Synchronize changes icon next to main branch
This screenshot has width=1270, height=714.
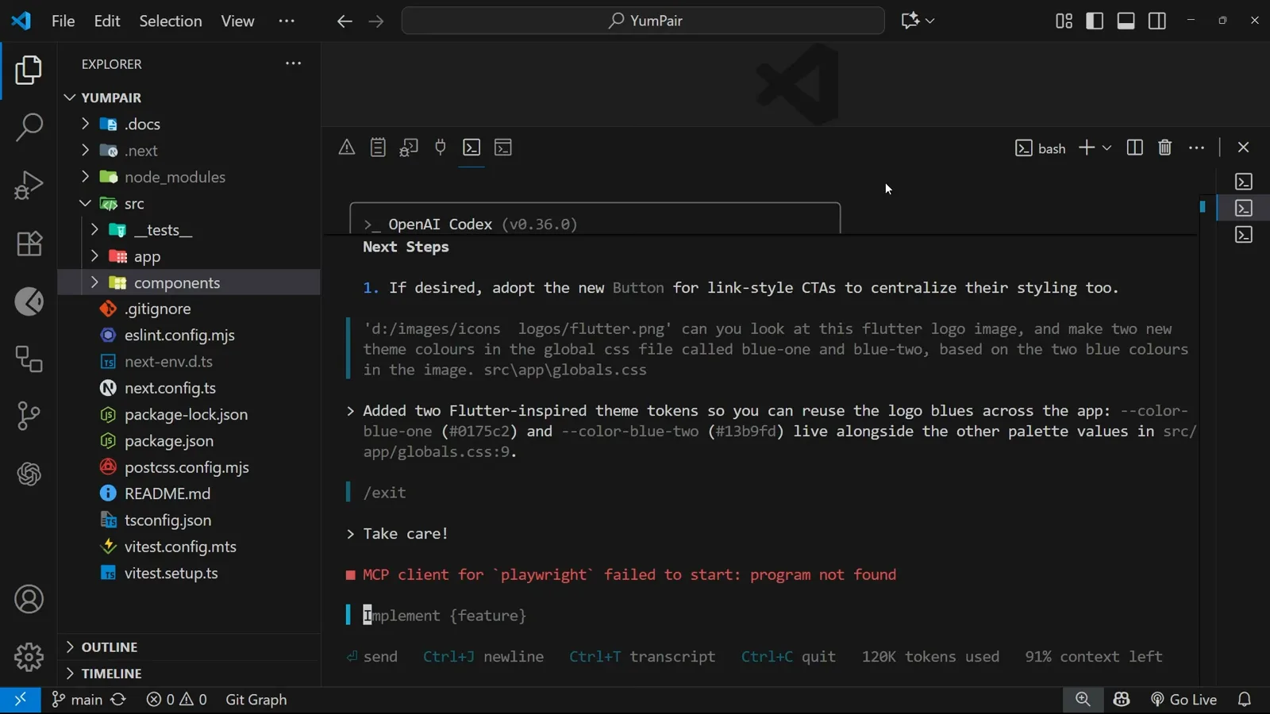pos(118,700)
